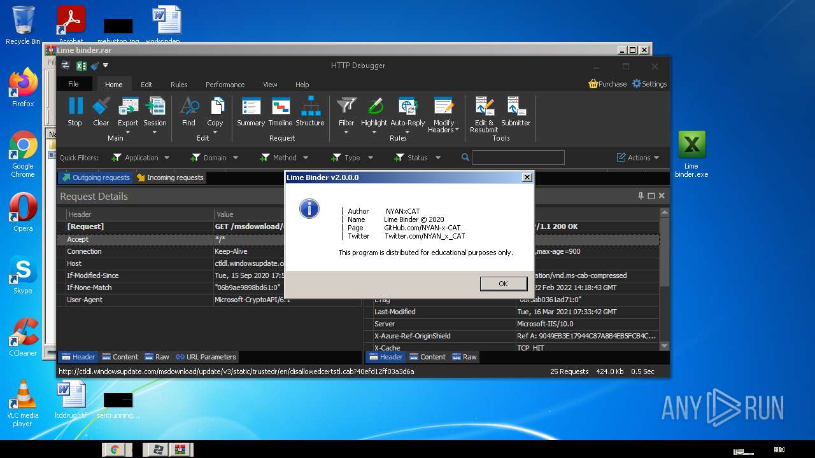This screenshot has height=458, width=815.
Task: Click the search magnifier icon
Action: (x=465, y=157)
